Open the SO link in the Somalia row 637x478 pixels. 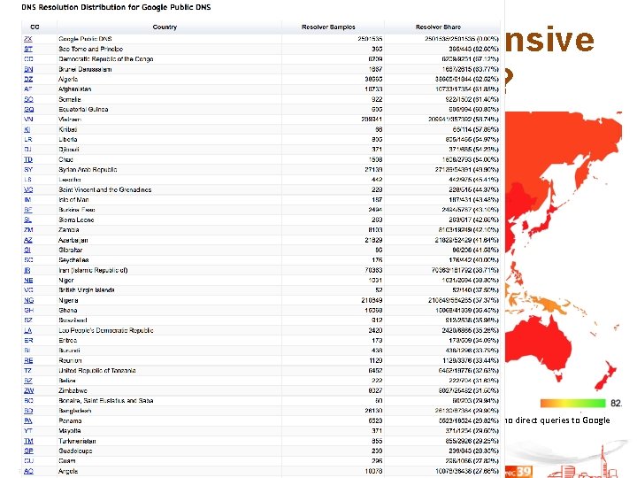(28, 99)
